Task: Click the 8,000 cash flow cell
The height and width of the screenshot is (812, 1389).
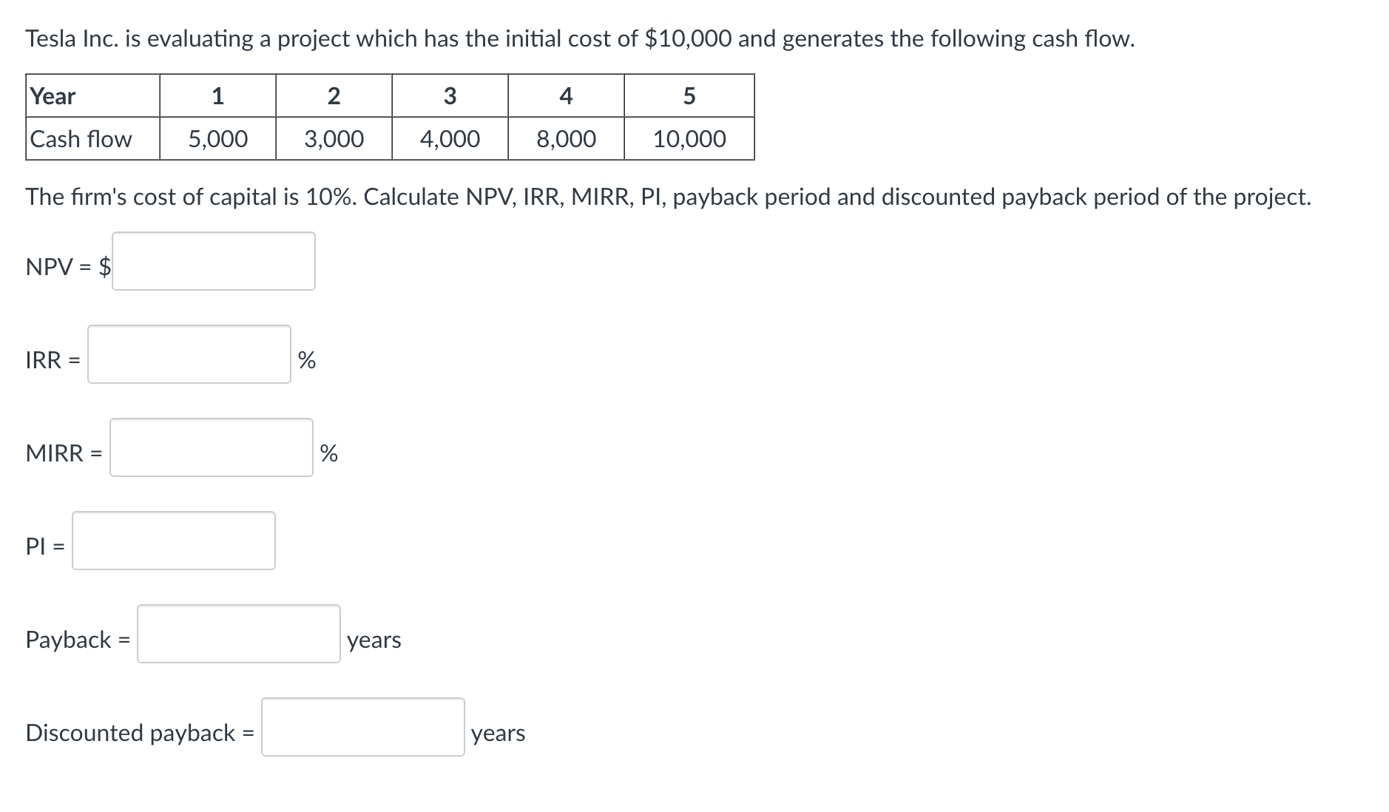Action: [565, 138]
